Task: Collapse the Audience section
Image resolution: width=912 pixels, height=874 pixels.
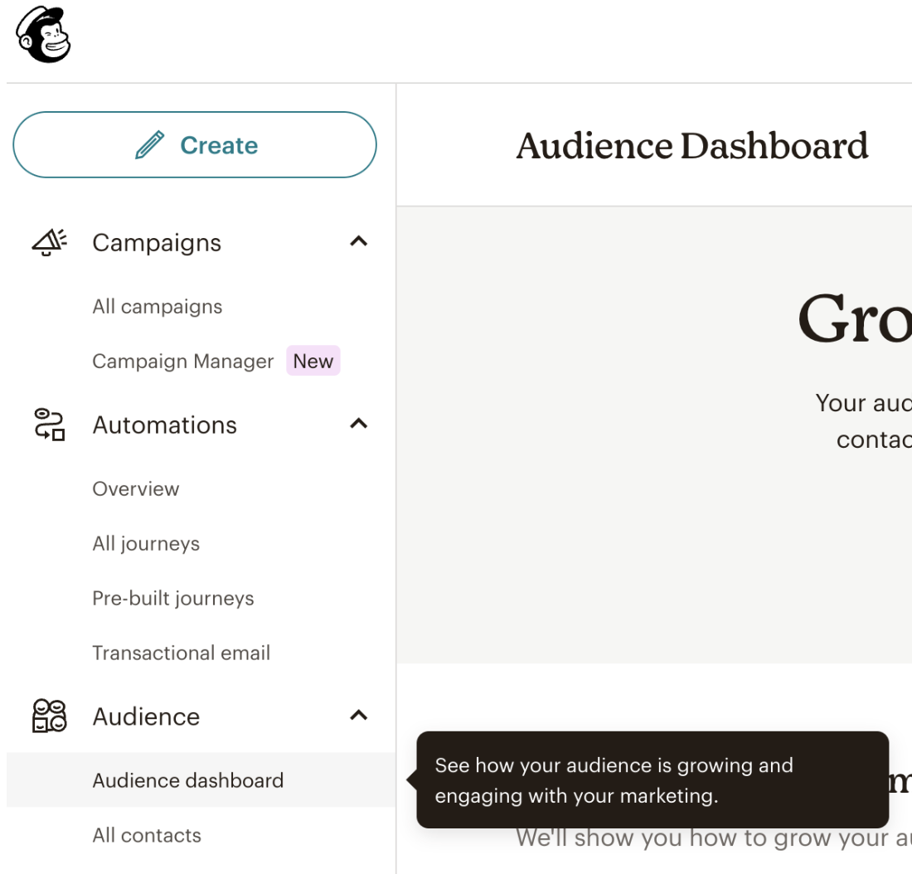Action: click(x=359, y=715)
